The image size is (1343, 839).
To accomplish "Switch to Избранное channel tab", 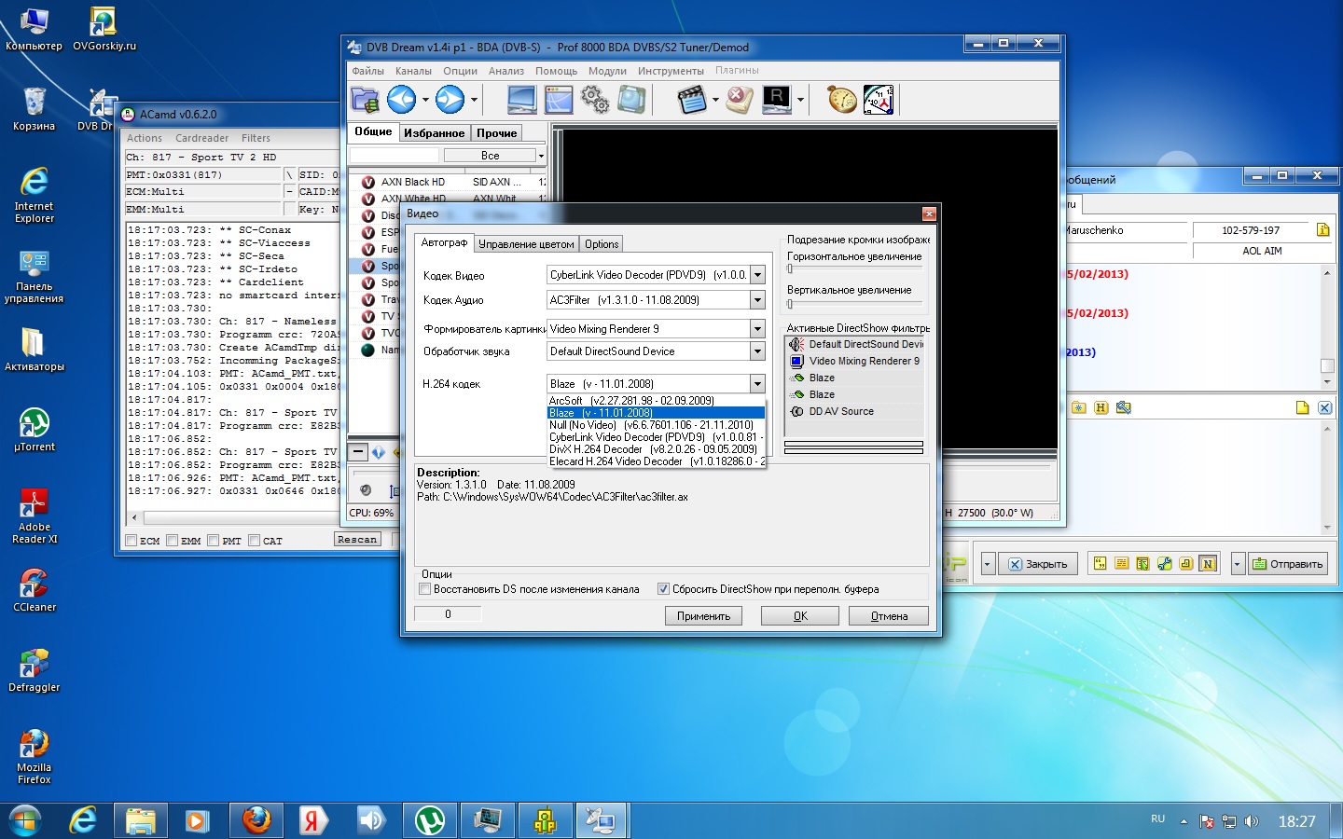I will tap(434, 133).
